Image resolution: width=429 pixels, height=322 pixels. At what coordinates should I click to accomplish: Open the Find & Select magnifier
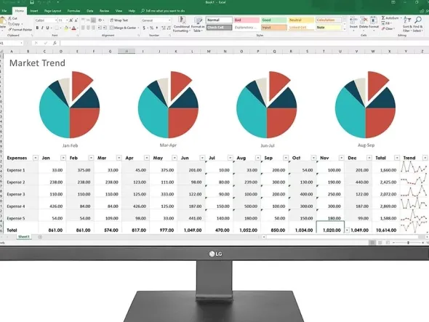click(418, 24)
